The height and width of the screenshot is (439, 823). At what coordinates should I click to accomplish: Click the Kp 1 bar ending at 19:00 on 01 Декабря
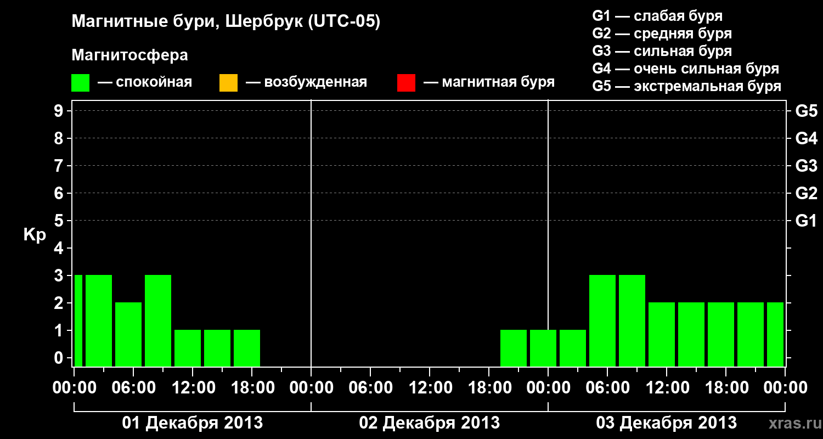coord(247,348)
